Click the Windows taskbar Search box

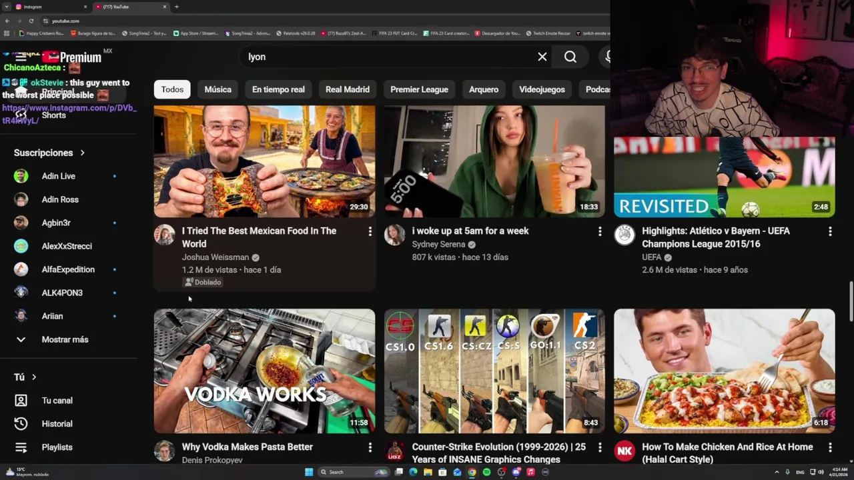[x=352, y=472]
